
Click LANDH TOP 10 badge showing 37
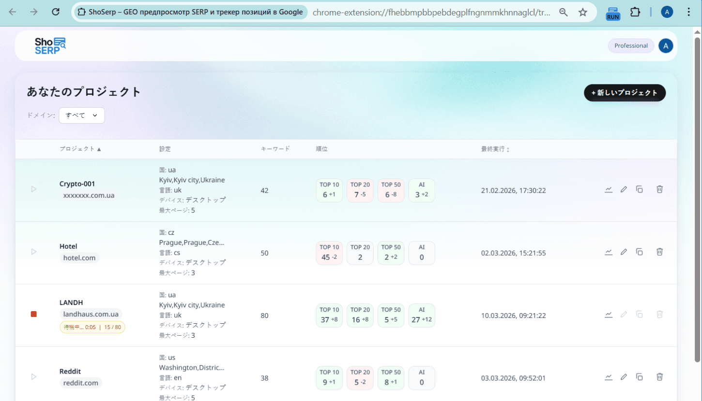point(329,315)
